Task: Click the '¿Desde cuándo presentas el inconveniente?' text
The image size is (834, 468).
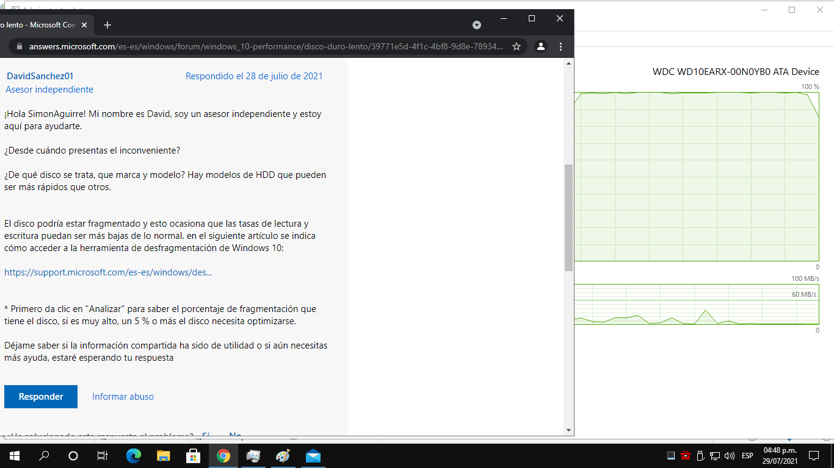Action: coord(92,151)
